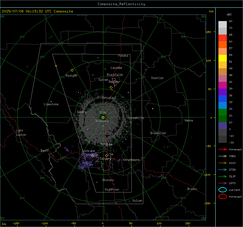
Task: Click the Hanna city label
Action: (189, 120)
